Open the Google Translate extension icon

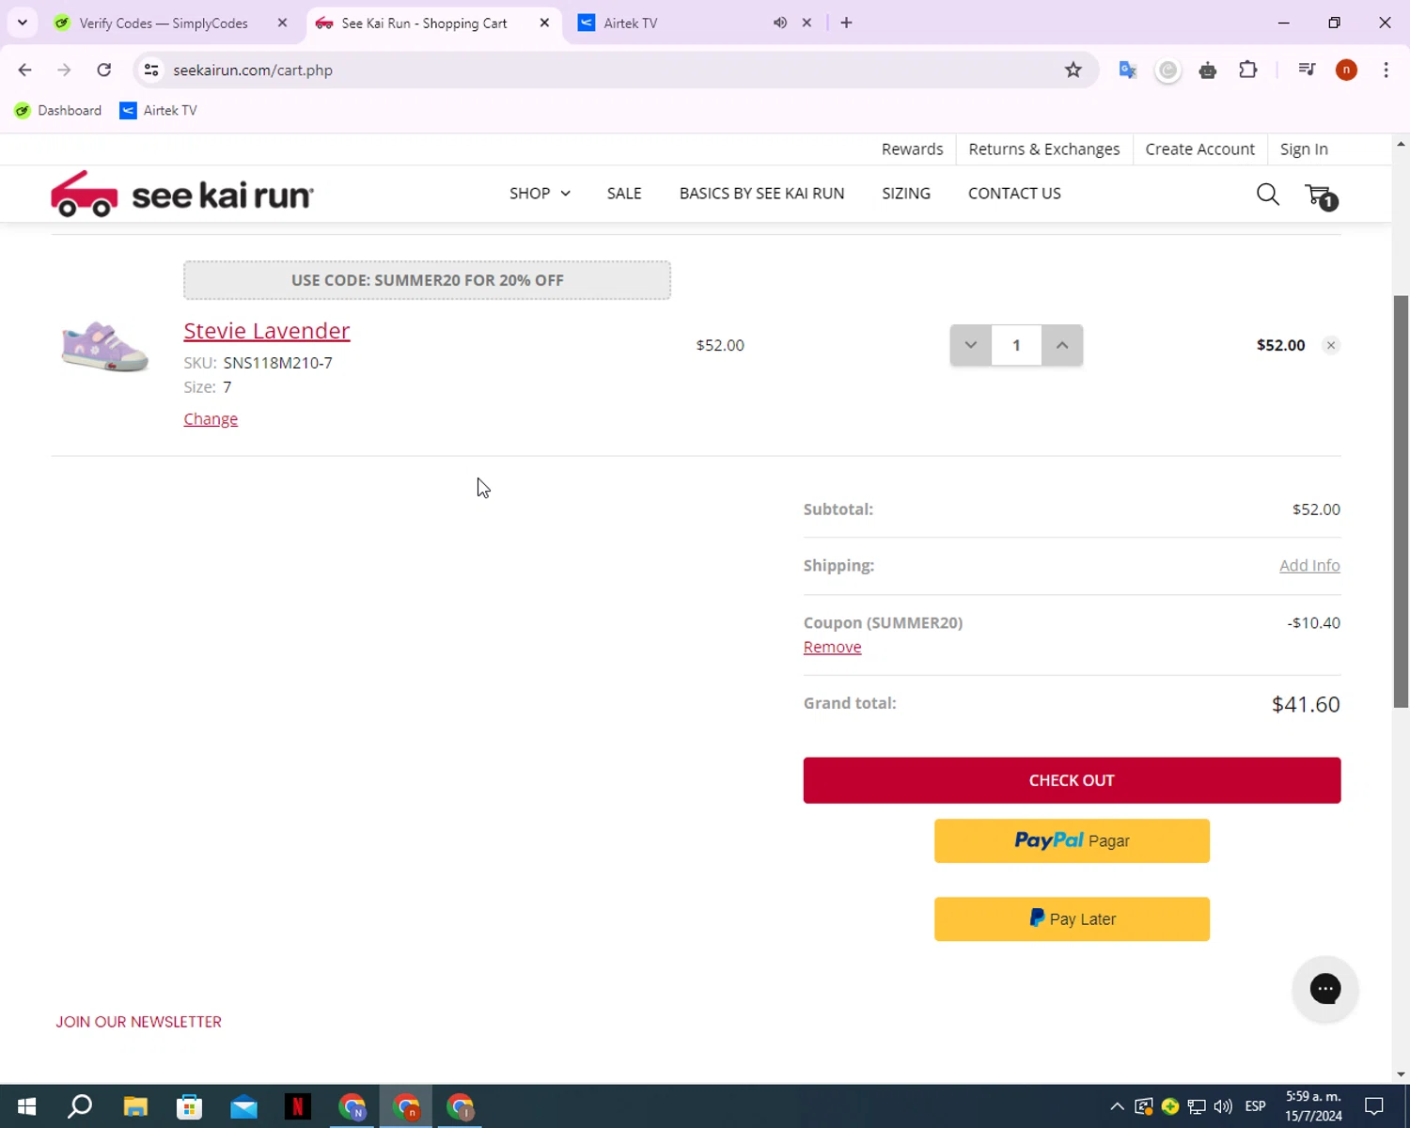point(1127,70)
